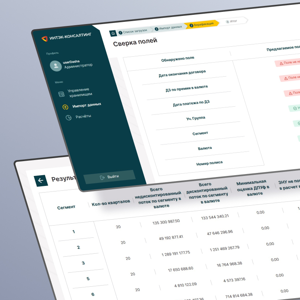Click the Всего недисконтированный поток column header
The image size is (300, 300).
pos(159,198)
